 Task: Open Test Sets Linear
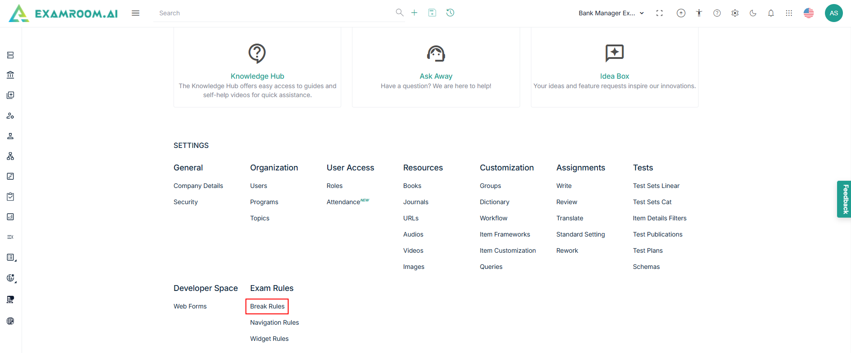pos(656,186)
